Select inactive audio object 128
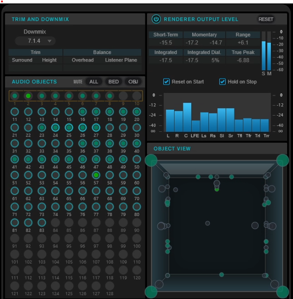Viewport: 293px width, 299px height. coord(110,286)
